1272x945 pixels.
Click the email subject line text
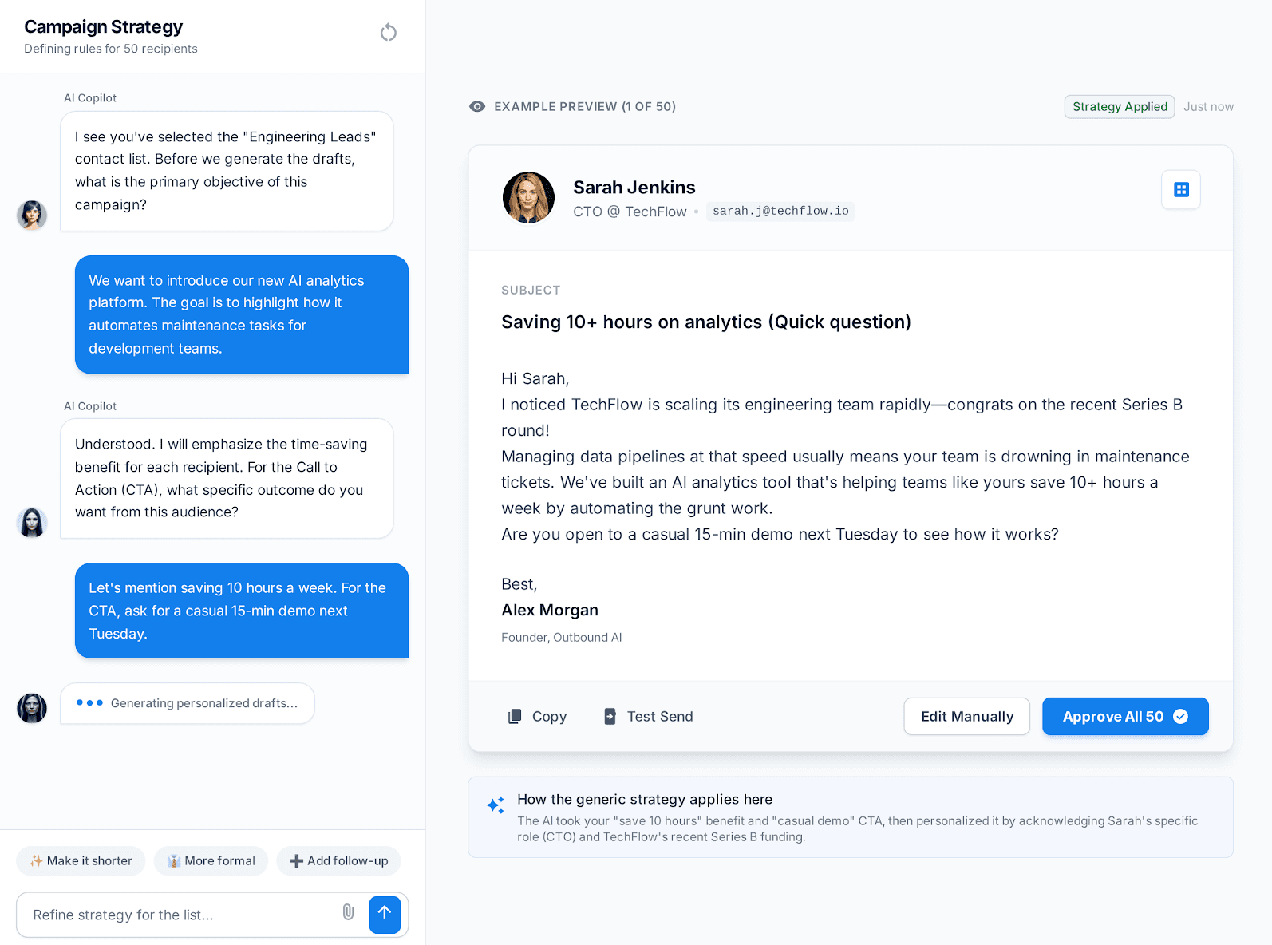(x=706, y=322)
